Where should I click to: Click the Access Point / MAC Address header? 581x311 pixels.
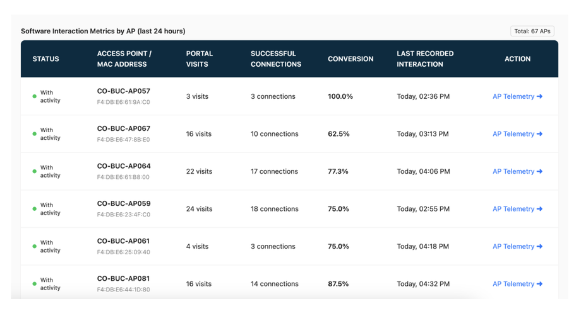tap(124, 59)
